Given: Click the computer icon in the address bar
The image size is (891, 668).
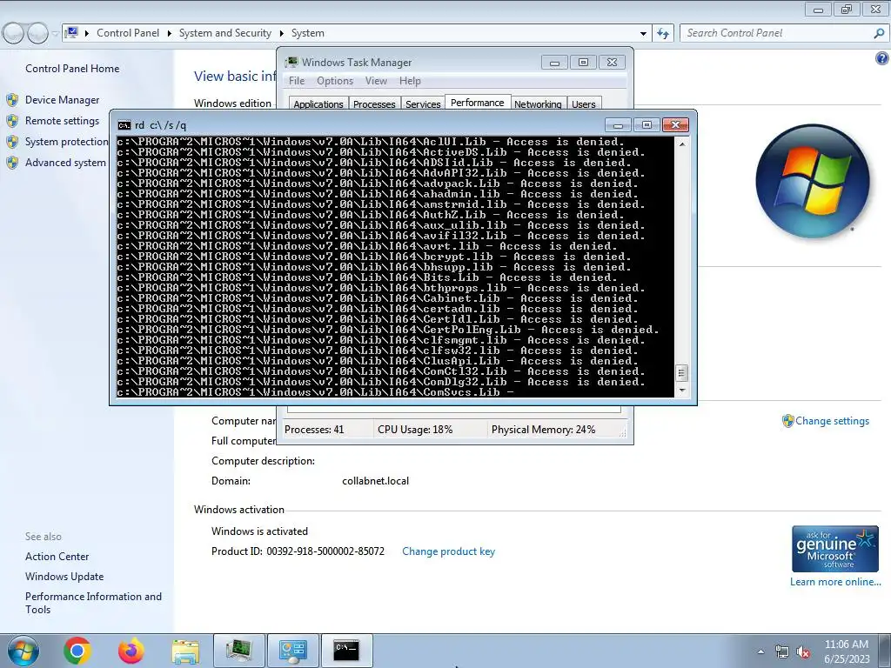Looking at the screenshot, I should pos(71,32).
